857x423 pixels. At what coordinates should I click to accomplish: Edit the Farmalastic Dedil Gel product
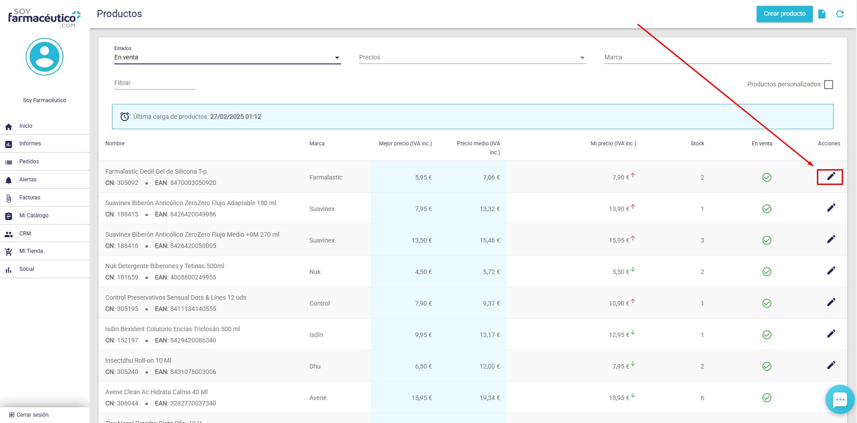coord(831,176)
